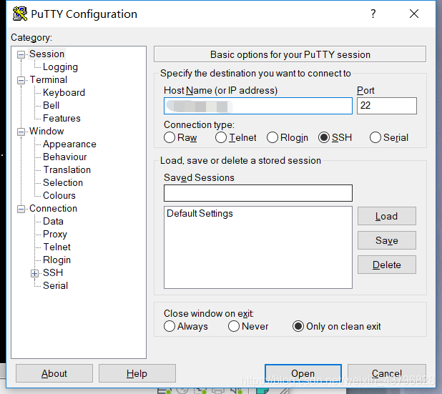Open the Connection category
Image resolution: width=442 pixels, height=394 pixels.
click(x=53, y=208)
